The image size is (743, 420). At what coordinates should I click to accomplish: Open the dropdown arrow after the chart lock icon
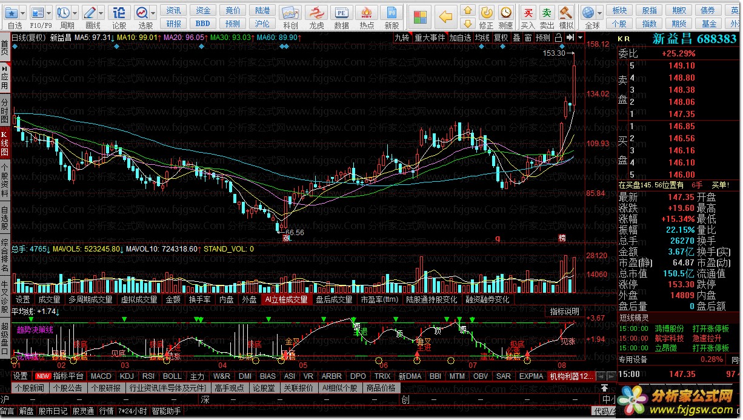coord(581,38)
